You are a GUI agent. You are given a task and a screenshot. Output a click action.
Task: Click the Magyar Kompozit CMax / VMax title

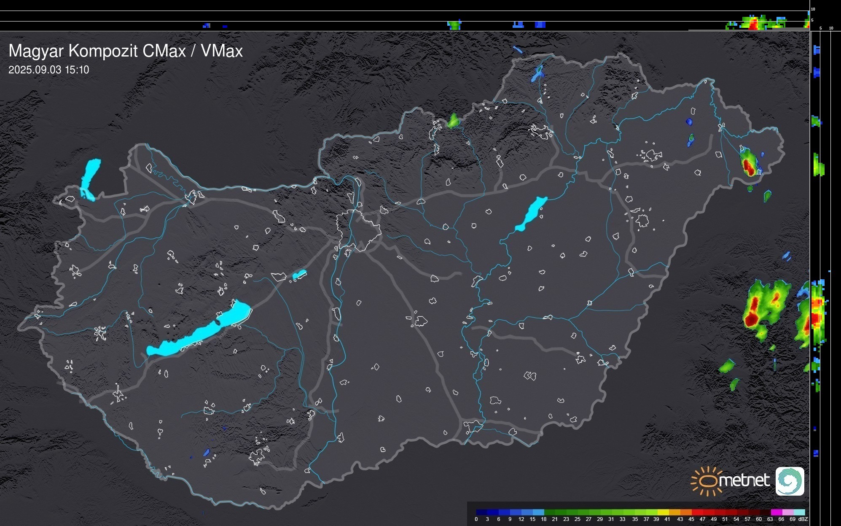tap(126, 51)
